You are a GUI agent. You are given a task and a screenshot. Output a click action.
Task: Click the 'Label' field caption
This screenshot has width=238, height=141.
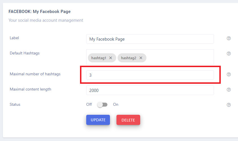point(14,38)
